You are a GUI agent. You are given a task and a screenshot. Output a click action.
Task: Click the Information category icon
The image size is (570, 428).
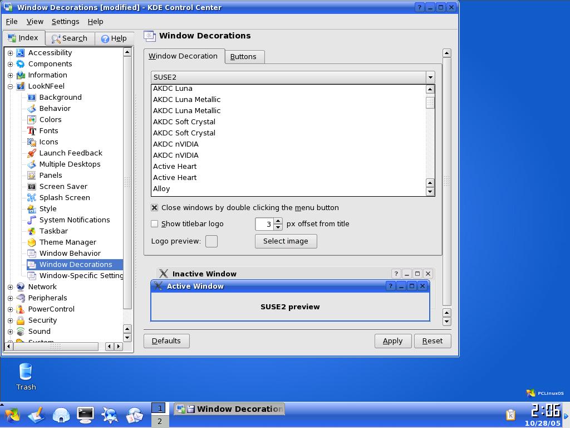click(x=21, y=75)
